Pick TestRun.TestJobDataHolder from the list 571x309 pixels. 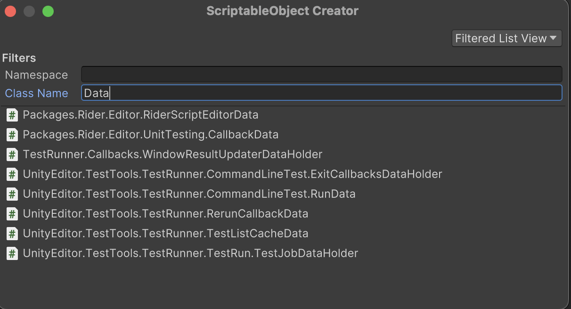[190, 253]
